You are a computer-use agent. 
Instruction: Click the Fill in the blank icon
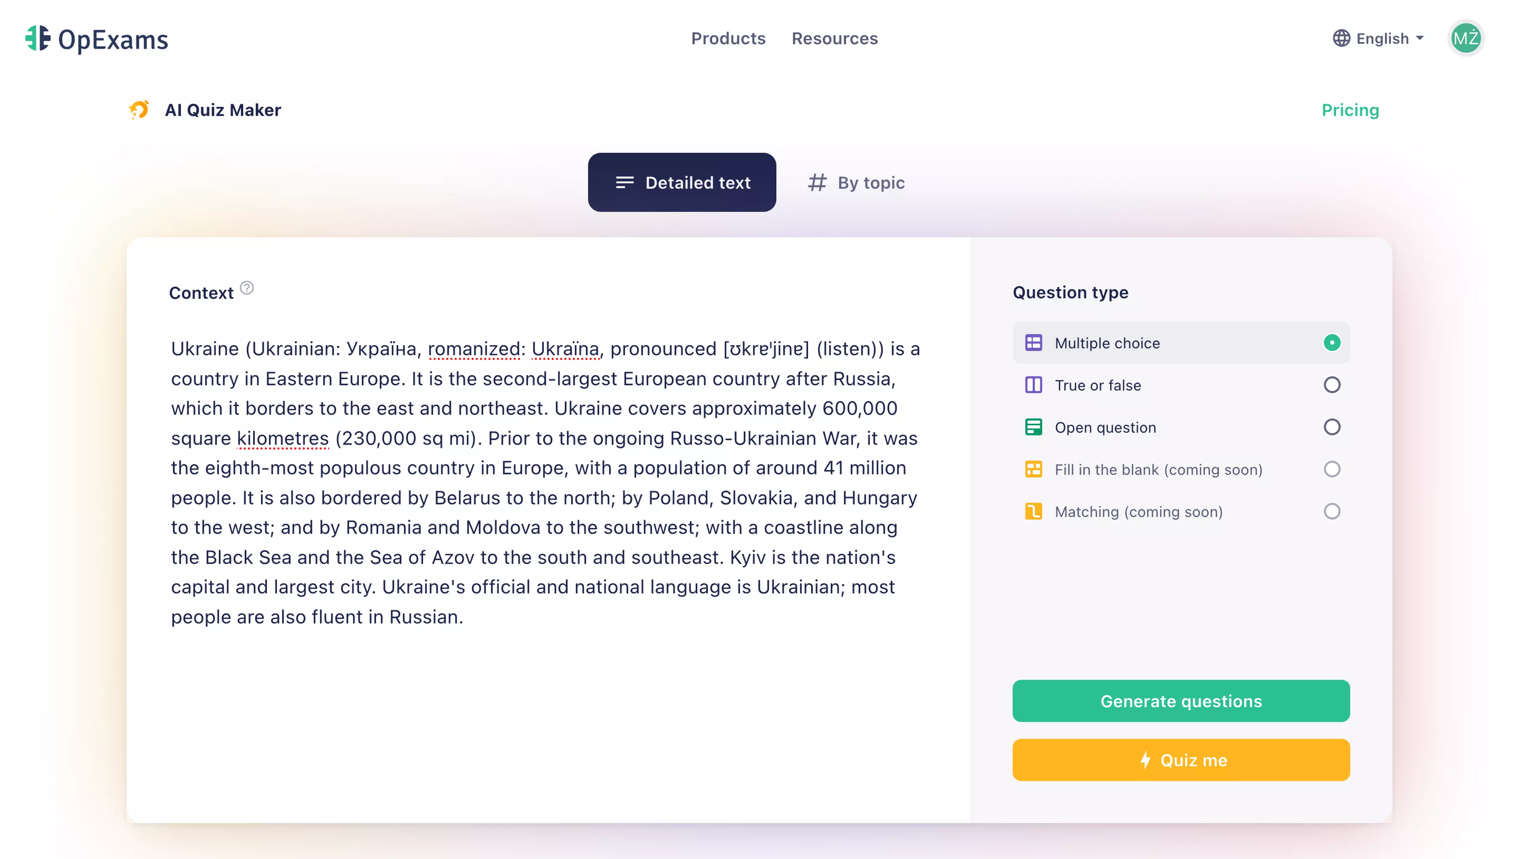[x=1034, y=469]
